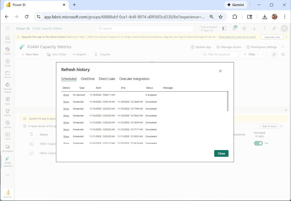Switch to the OneDrive tab

88,79
